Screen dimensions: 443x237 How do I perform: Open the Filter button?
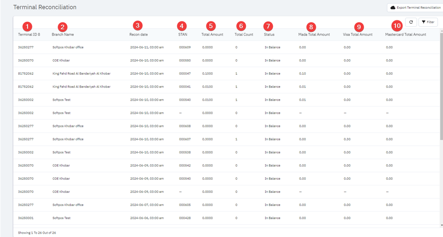point(428,22)
